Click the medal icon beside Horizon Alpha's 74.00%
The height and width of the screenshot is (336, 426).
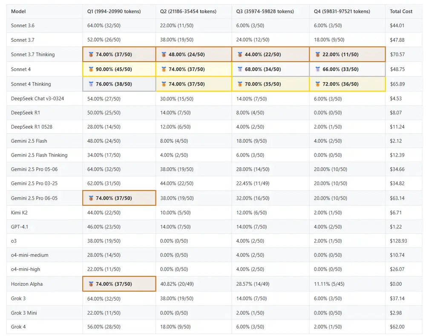pyautogui.click(x=91, y=284)
